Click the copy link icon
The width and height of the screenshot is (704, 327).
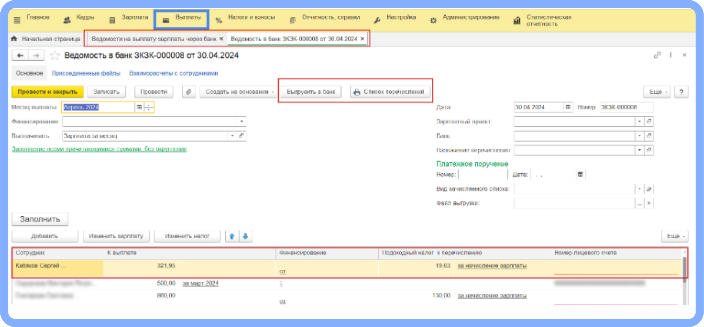click(x=657, y=55)
